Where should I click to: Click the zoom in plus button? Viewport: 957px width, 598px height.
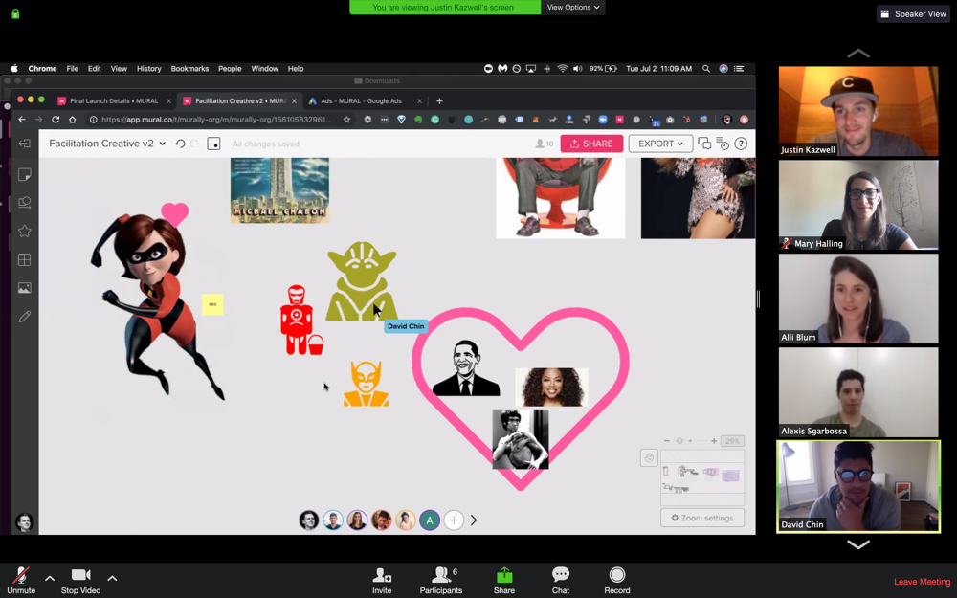[714, 440]
